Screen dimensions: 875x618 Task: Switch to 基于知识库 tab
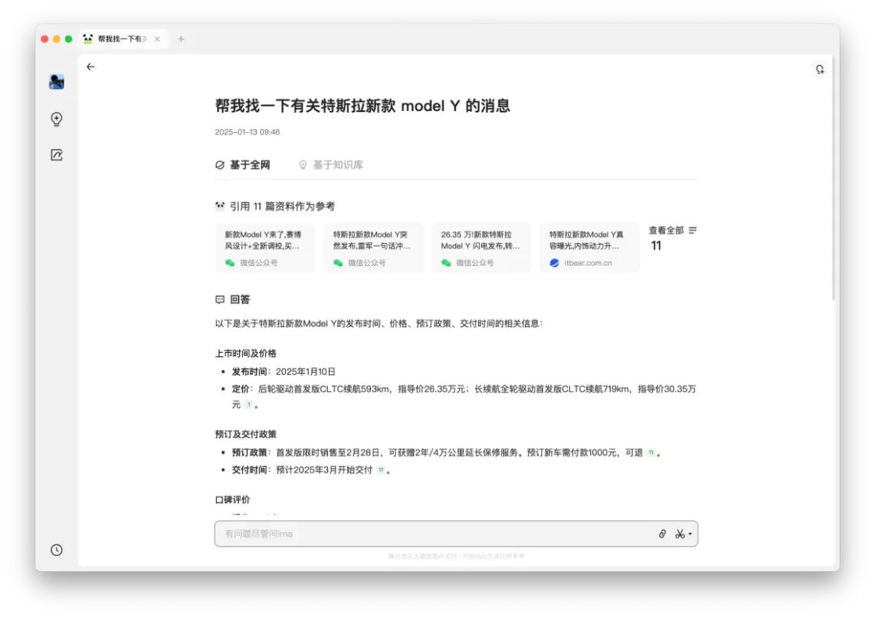[331, 165]
